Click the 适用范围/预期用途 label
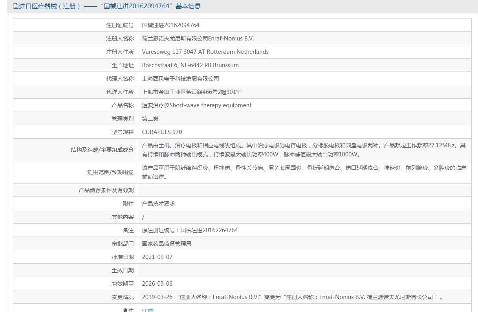Screen dimensions: 478x312 (110, 172)
